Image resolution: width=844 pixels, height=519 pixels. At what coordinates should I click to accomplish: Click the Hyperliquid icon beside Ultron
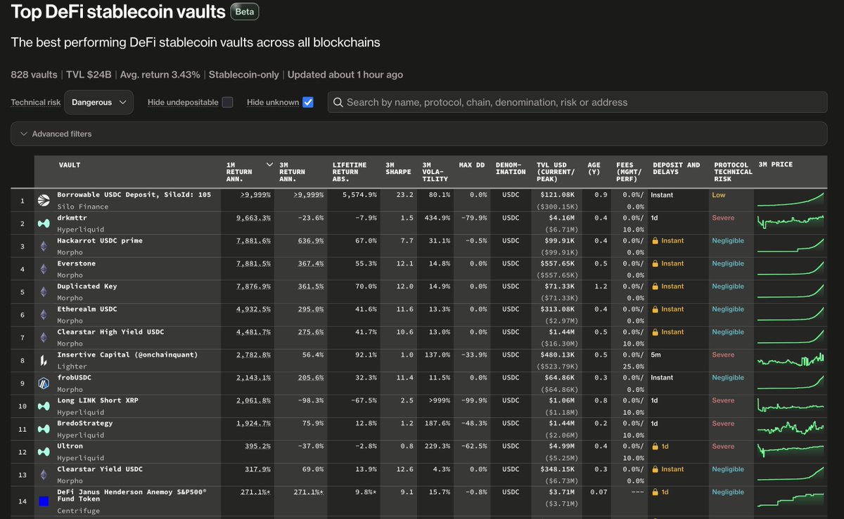[44, 452]
